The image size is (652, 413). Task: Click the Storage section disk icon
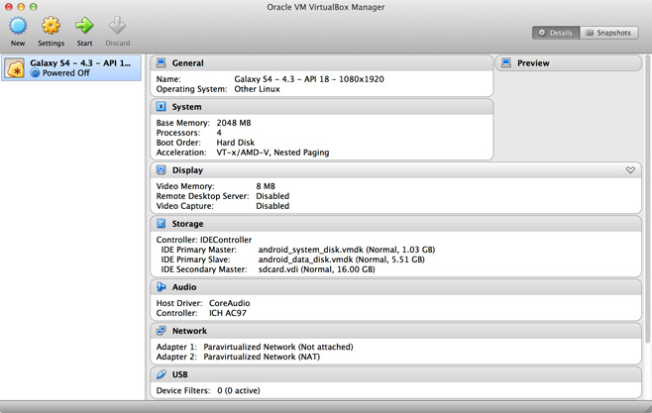(x=161, y=224)
